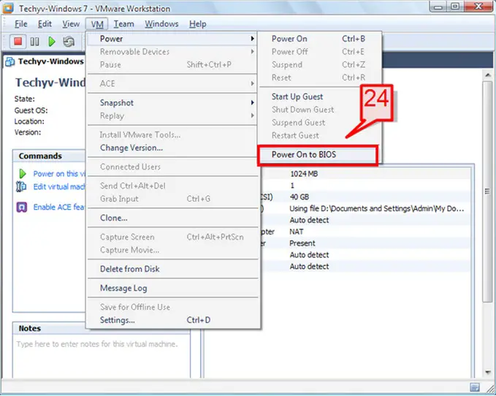
Task: Click Pause in the VM menu
Action: (172, 64)
